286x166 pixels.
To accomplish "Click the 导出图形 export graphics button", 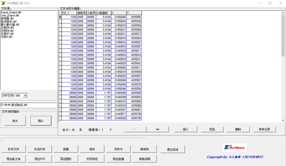I will [x=66, y=159].
